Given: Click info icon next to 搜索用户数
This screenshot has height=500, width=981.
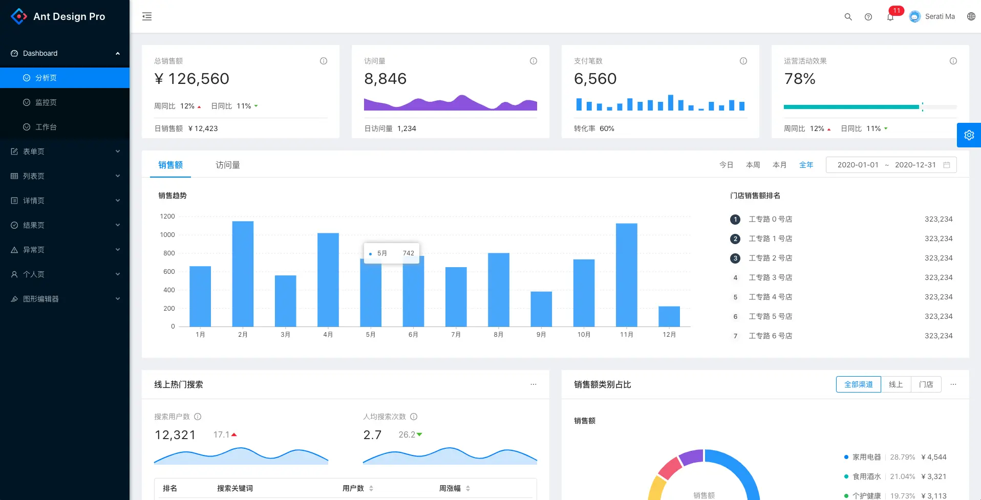Looking at the screenshot, I should click(198, 417).
